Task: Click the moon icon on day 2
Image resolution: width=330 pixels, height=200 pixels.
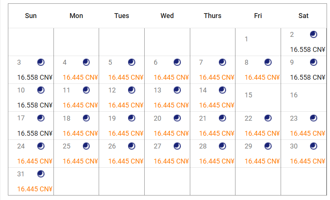Action: click(313, 35)
